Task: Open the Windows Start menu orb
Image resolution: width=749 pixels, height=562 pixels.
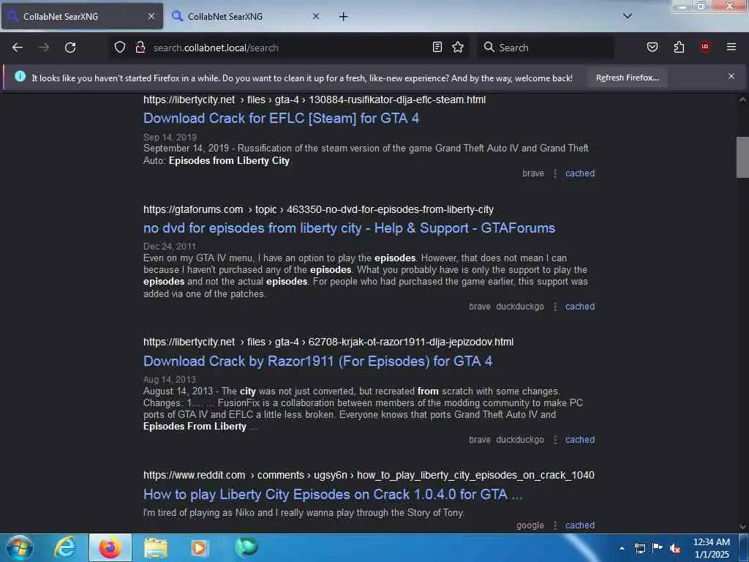Action: 20,547
